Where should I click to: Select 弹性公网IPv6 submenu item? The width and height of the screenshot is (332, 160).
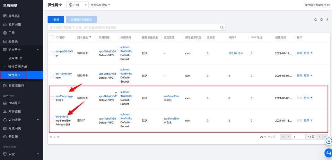[17, 67]
